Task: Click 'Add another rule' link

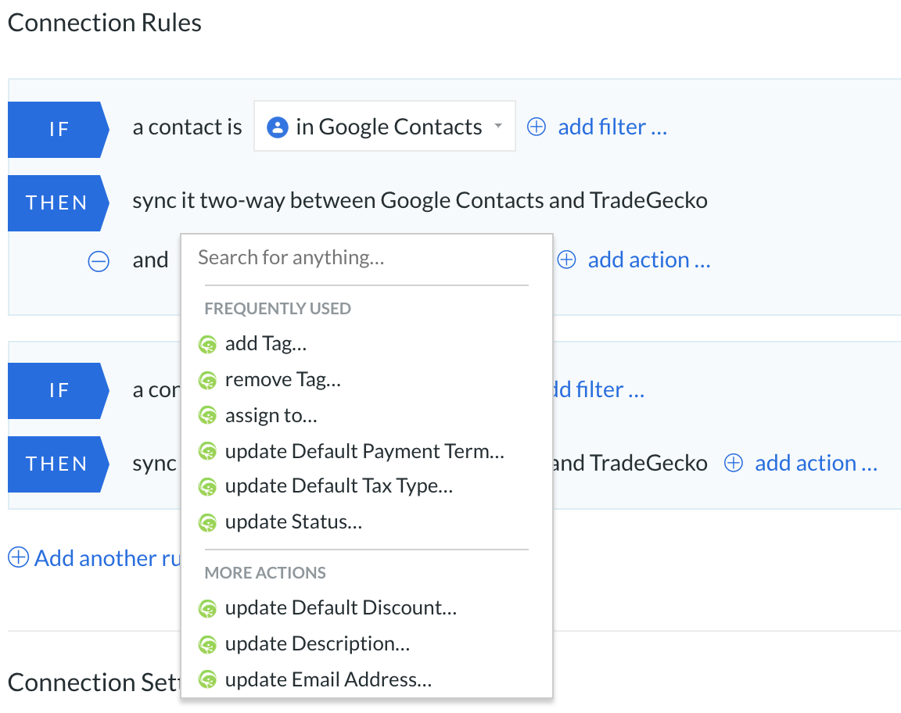Action: pos(107,558)
